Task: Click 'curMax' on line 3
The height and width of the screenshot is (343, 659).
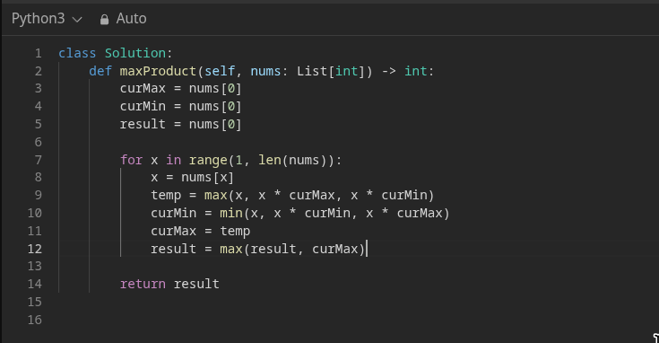Action: click(x=143, y=88)
